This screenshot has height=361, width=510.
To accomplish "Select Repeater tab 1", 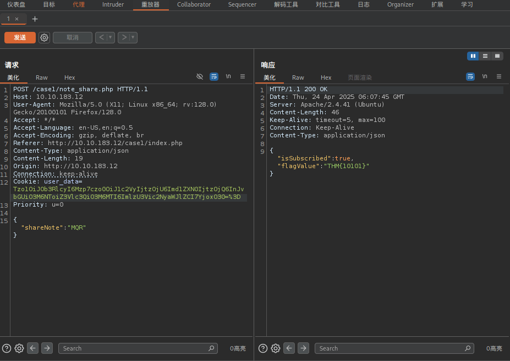I will pyautogui.click(x=8, y=19).
